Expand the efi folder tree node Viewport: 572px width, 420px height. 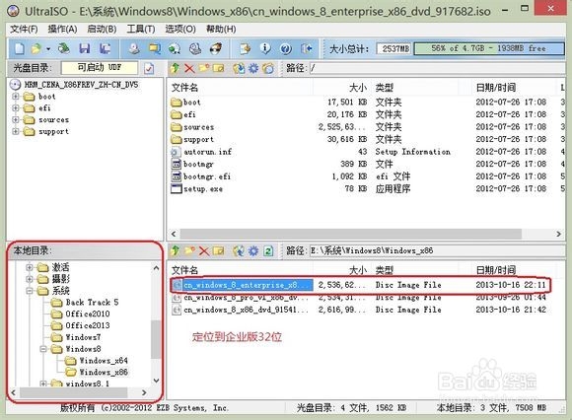point(16,108)
